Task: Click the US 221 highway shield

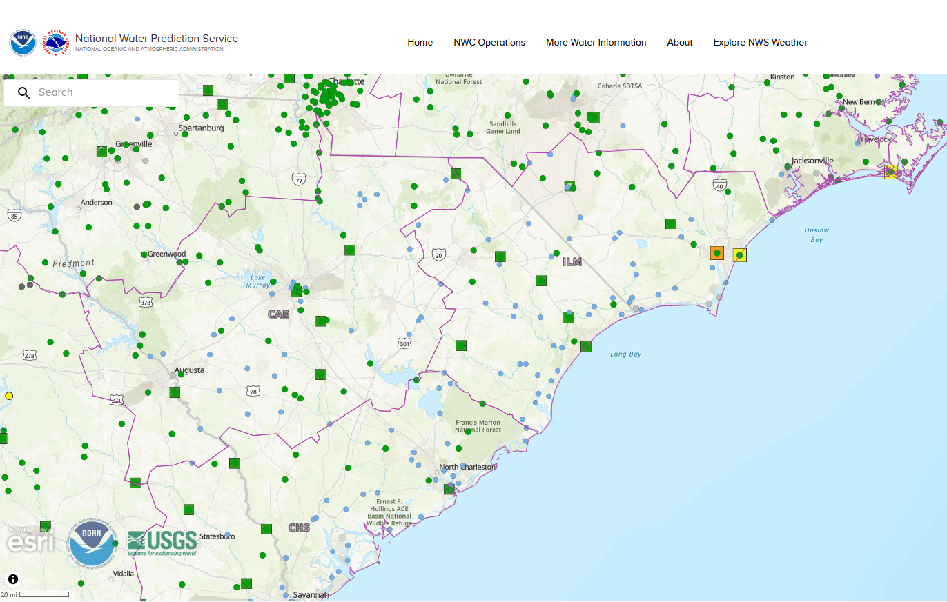Action: coord(116,400)
